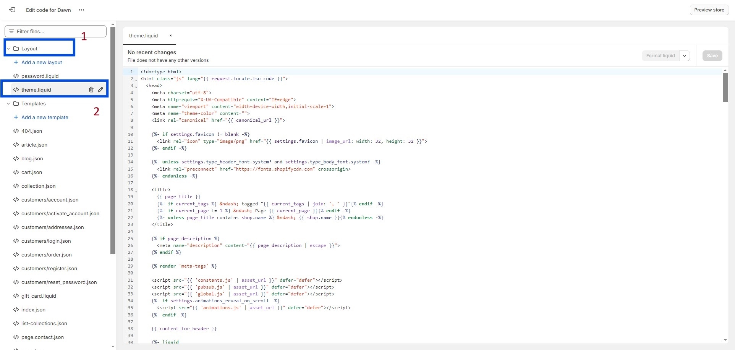735x350 pixels.
Task: Open collection.json template file
Action: point(39,186)
